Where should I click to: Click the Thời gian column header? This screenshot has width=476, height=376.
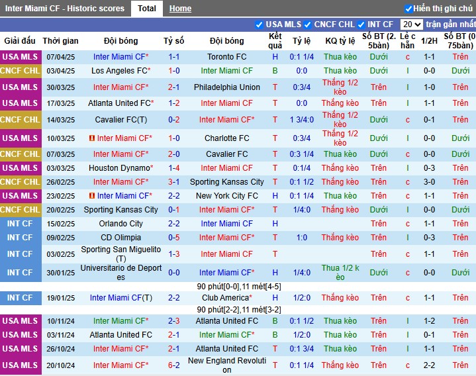[x=60, y=40]
